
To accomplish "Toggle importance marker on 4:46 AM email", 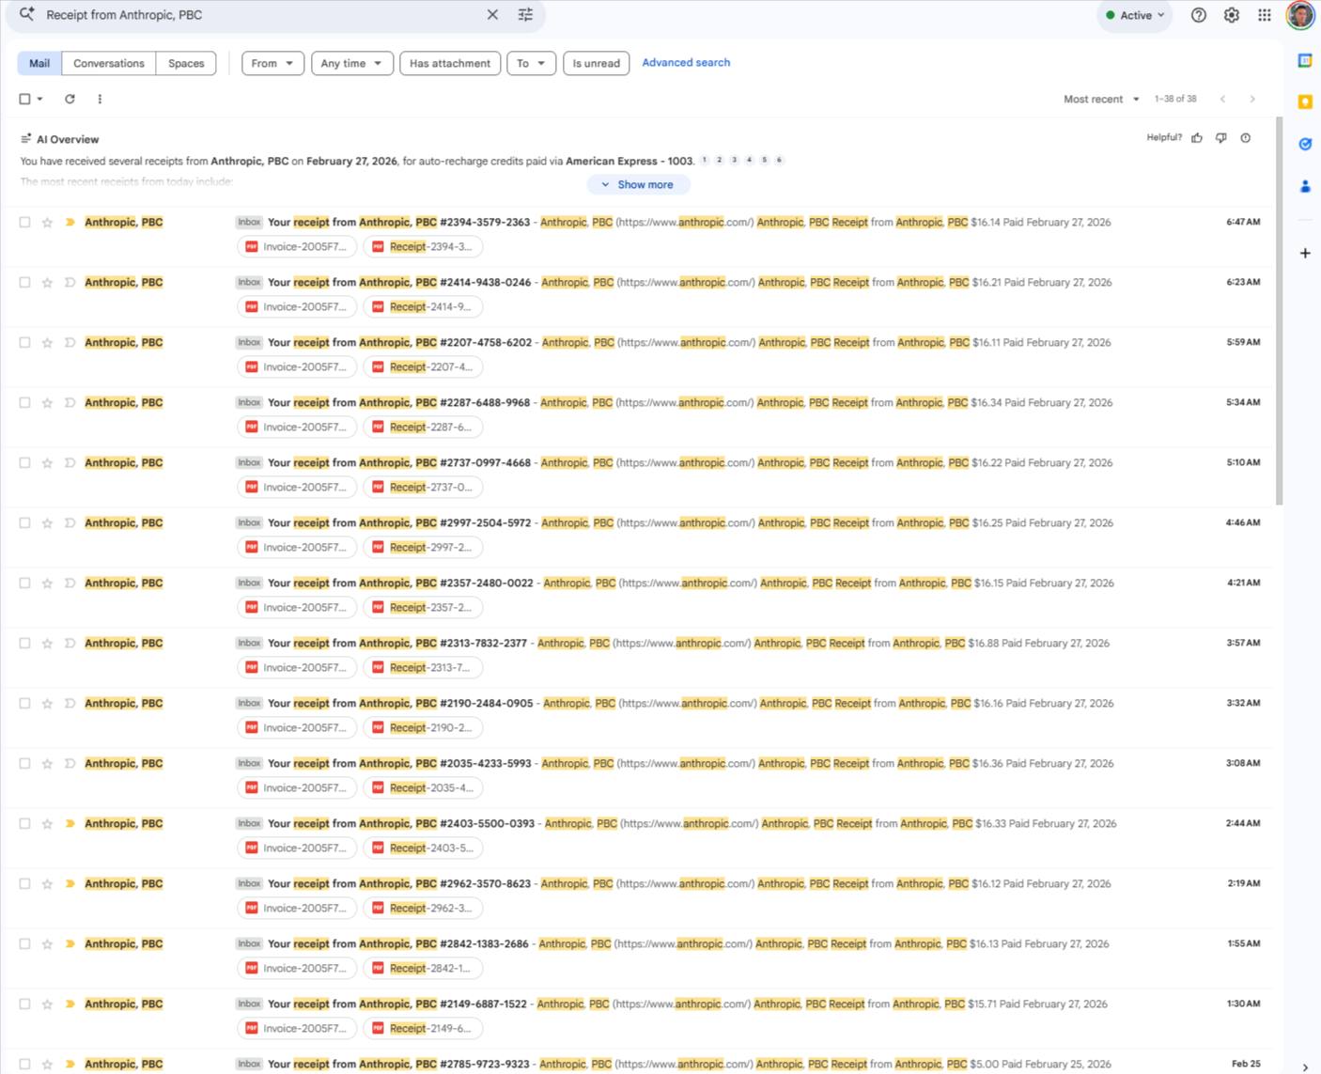I will click(x=70, y=523).
